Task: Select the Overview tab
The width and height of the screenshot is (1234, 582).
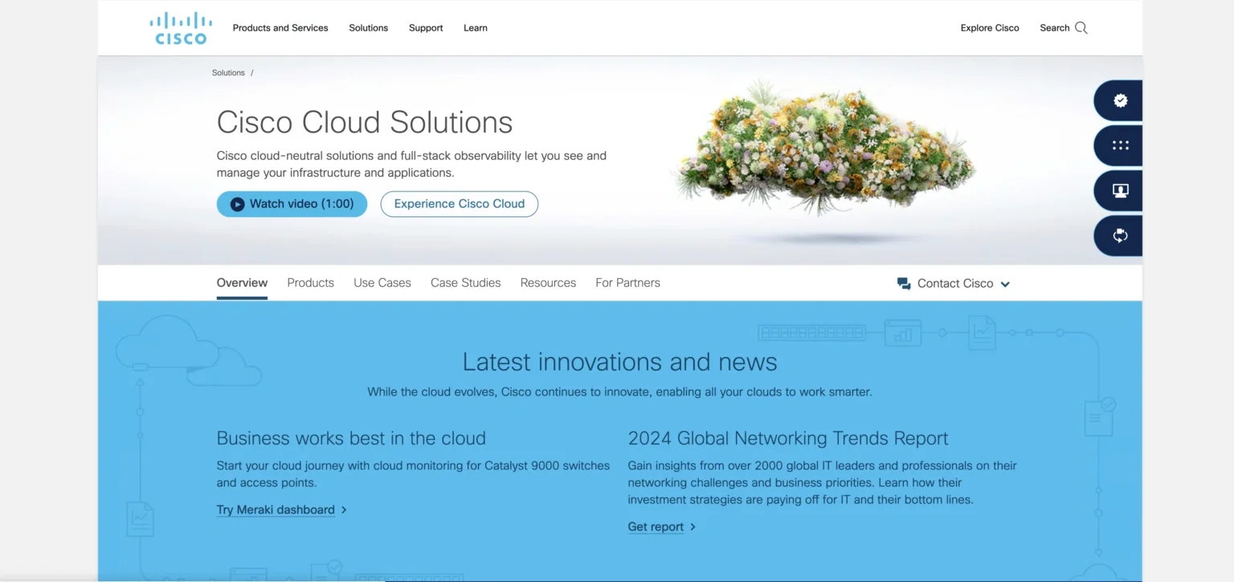Action: click(242, 283)
